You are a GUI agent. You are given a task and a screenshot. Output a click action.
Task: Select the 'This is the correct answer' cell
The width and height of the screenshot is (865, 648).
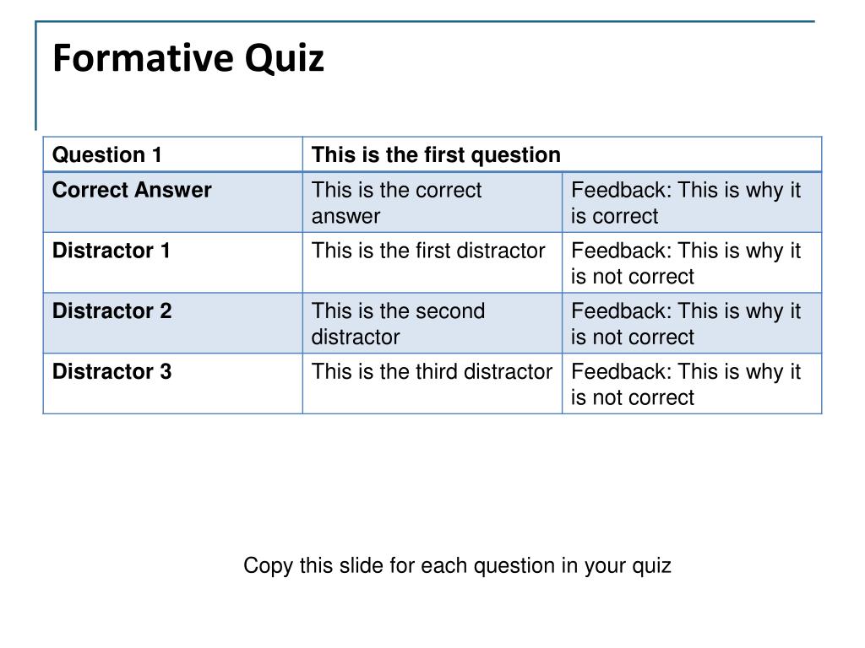[432, 202]
